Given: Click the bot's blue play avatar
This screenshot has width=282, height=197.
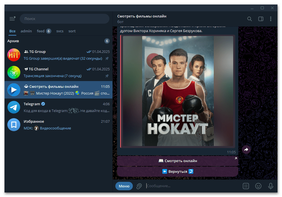Looking at the screenshot, I should click(x=14, y=90).
